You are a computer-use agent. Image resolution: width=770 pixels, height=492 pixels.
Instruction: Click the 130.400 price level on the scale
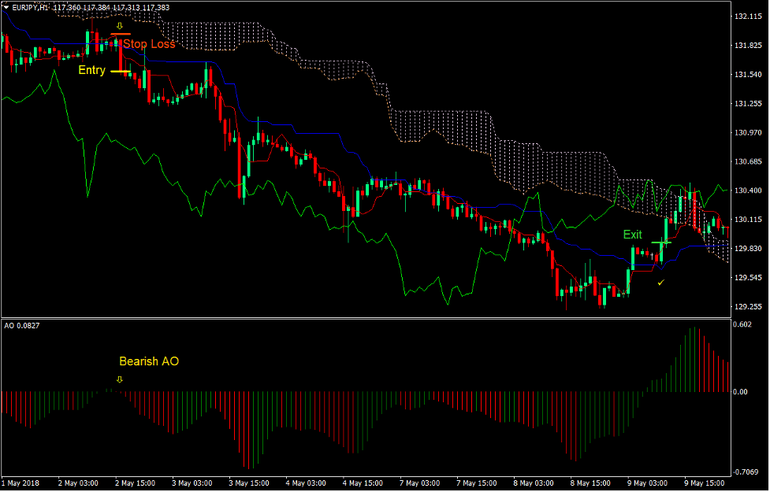[x=749, y=190]
